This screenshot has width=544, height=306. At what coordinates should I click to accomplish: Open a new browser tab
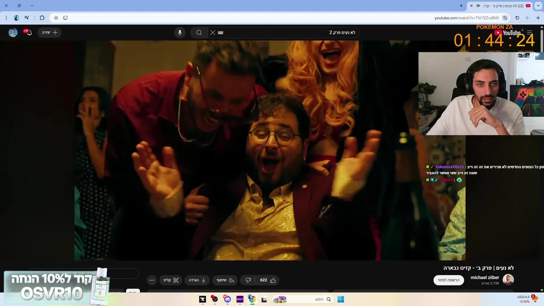(461, 6)
